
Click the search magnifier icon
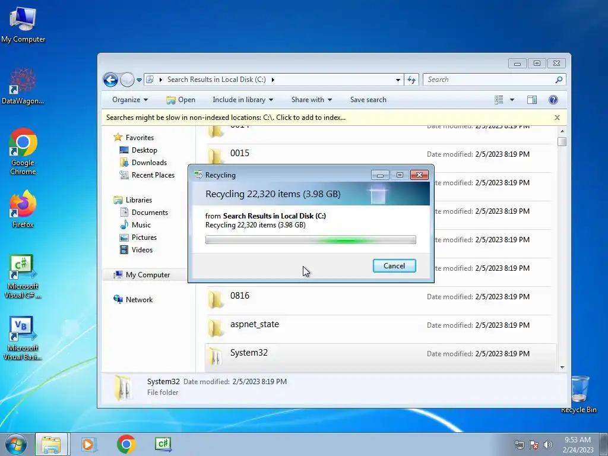559,80
